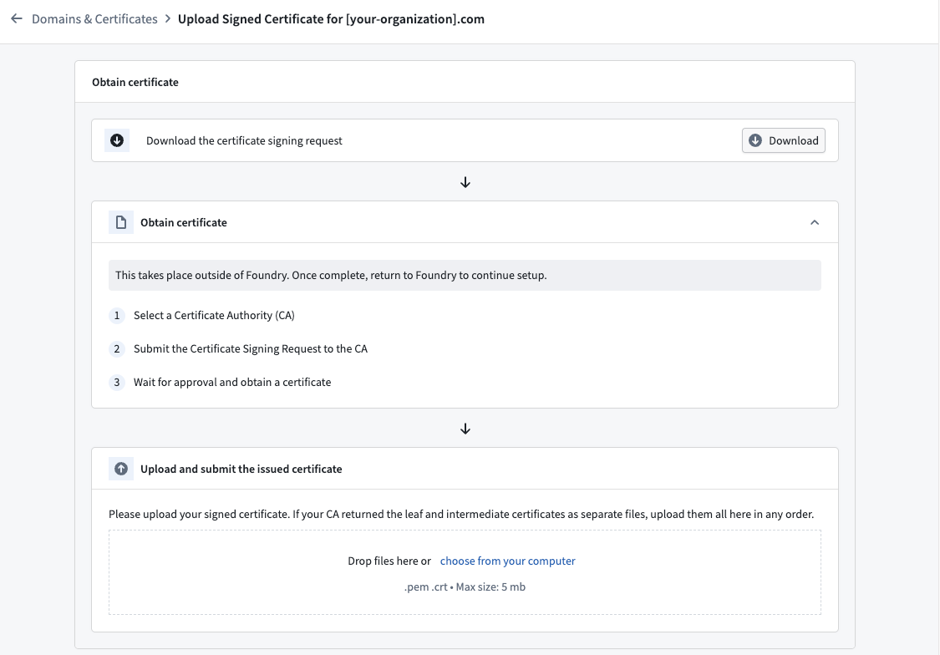Click the notice about taking place outside Foundry

point(465,275)
